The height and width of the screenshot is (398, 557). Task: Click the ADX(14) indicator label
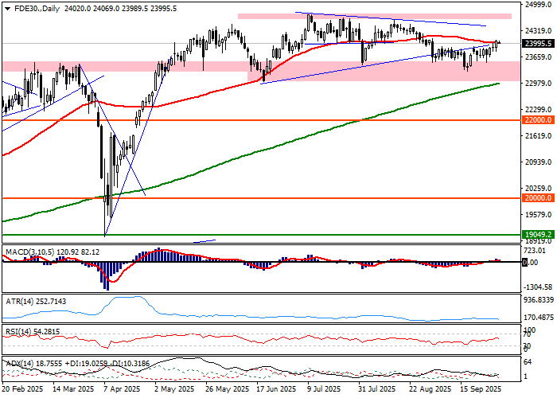click(x=20, y=362)
